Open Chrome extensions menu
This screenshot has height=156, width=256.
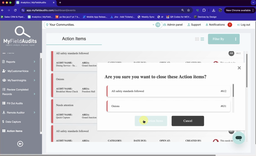click(x=204, y=10)
